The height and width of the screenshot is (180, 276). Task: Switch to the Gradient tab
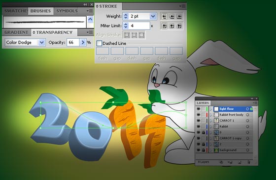[x=16, y=32]
